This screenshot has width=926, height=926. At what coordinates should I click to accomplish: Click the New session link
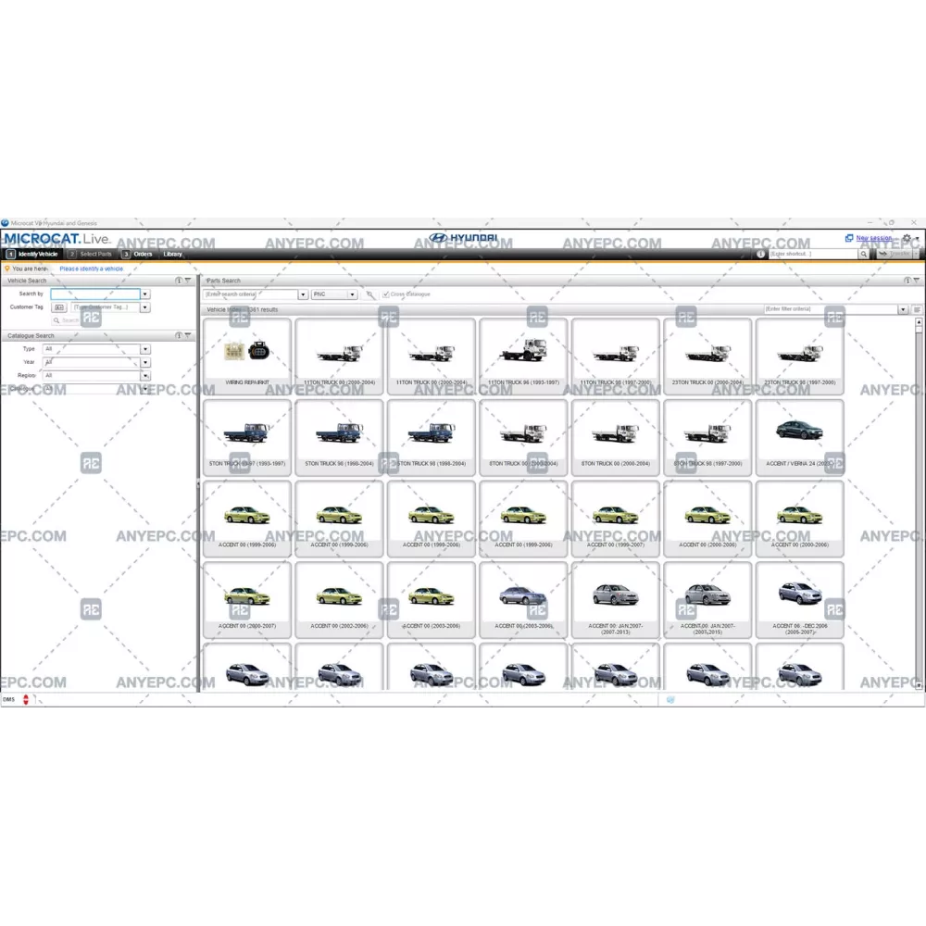tap(873, 238)
